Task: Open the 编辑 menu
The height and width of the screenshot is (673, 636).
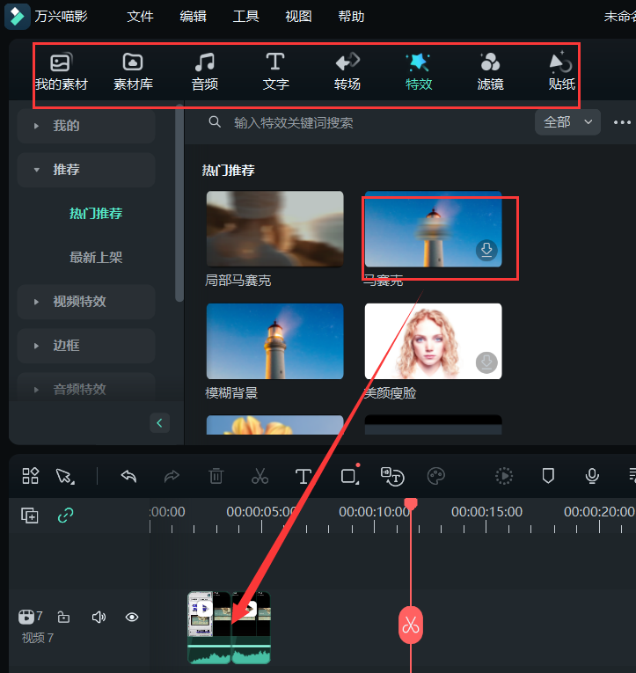Action: 193,17
